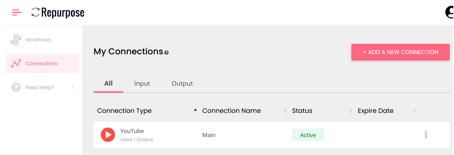The height and width of the screenshot is (155, 454).
Task: Open the three-dot menu for YouTube row
Action: 426,135
